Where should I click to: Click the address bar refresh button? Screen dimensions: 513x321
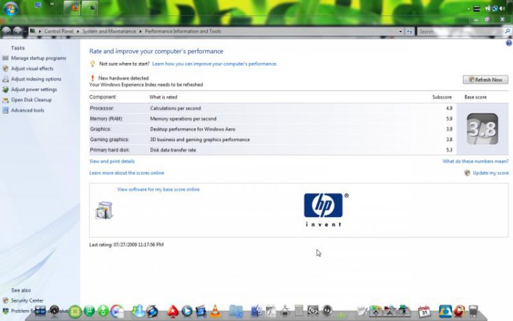coord(410,31)
